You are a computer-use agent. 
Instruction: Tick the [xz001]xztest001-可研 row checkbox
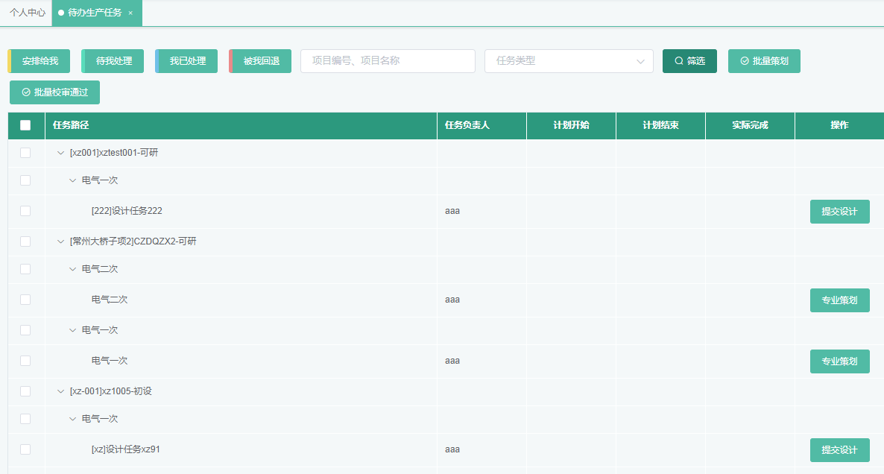point(25,153)
